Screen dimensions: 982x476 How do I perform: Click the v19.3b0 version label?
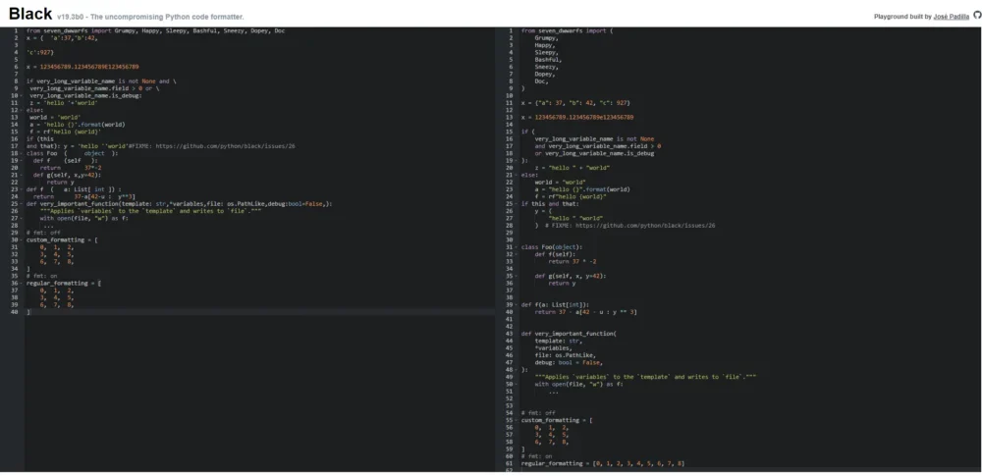pyautogui.click(x=71, y=17)
